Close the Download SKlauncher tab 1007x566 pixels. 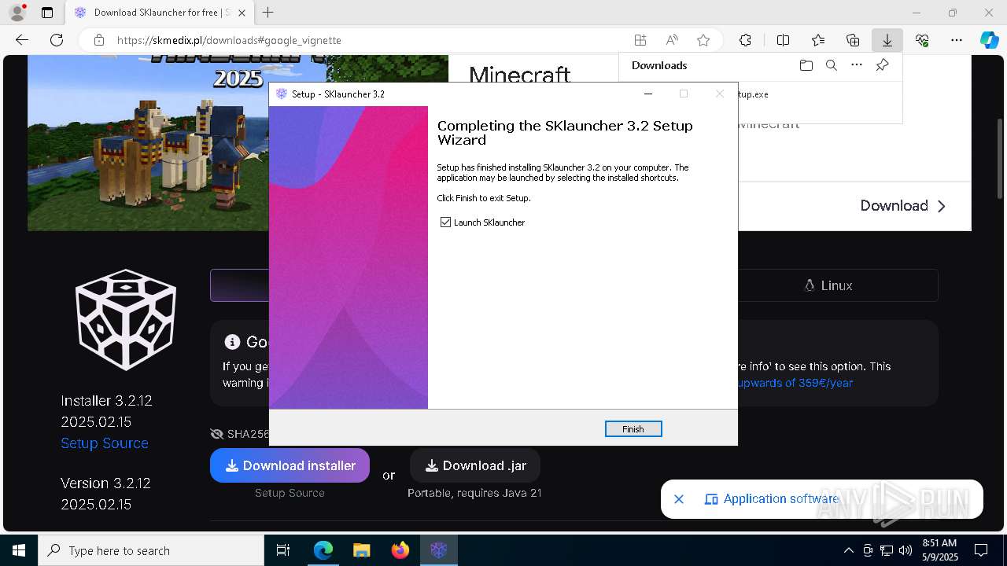click(242, 13)
